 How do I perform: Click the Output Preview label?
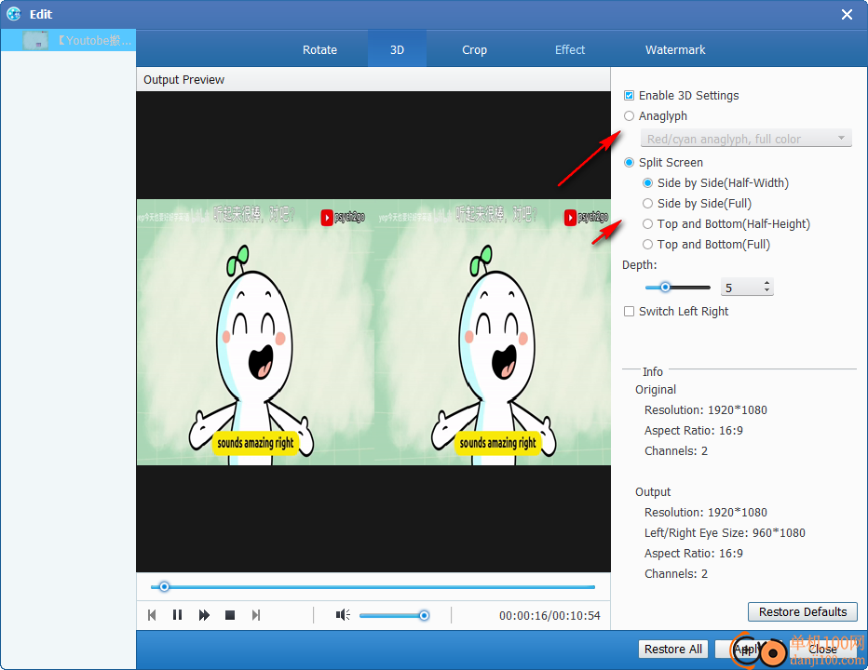(x=183, y=80)
